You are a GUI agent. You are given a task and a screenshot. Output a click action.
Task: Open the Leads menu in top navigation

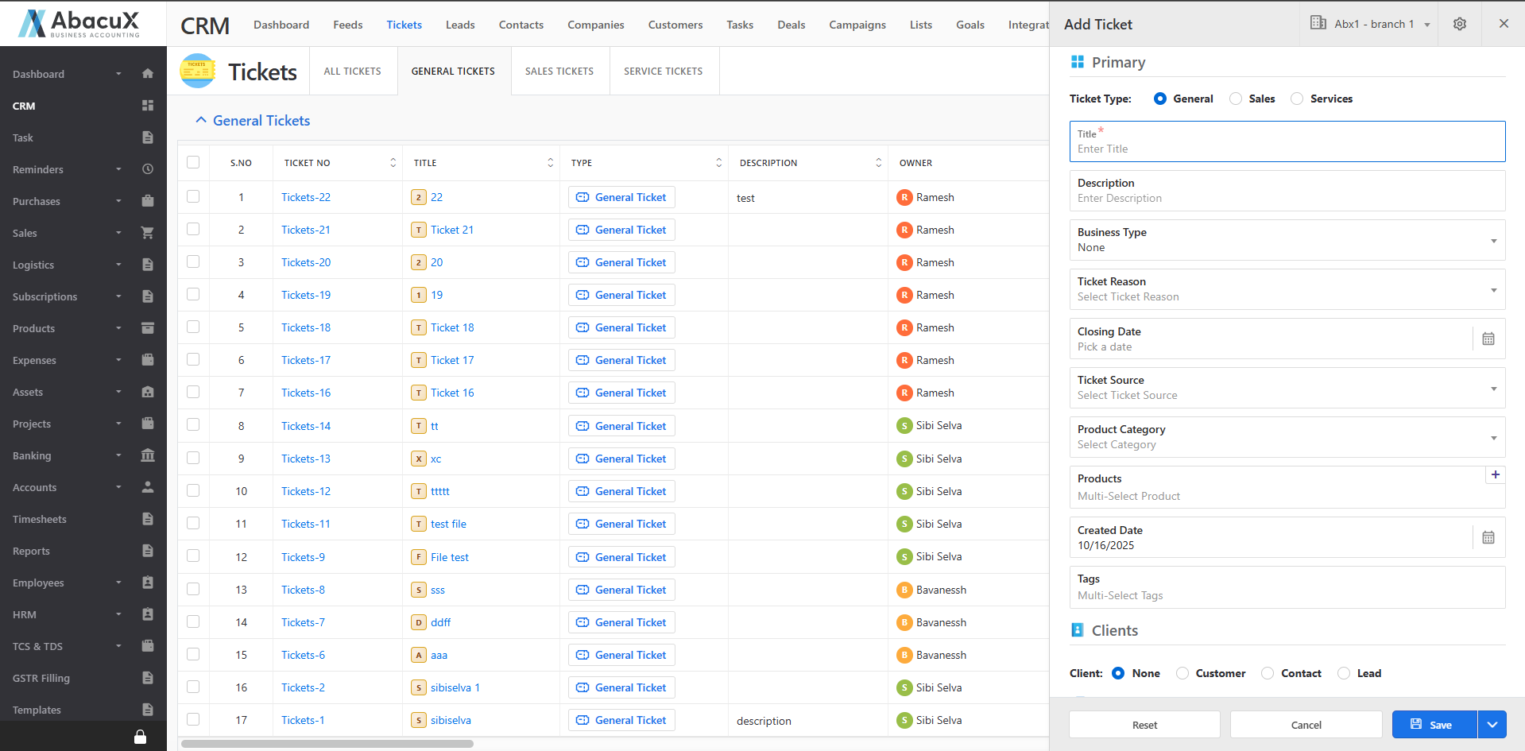pos(460,25)
